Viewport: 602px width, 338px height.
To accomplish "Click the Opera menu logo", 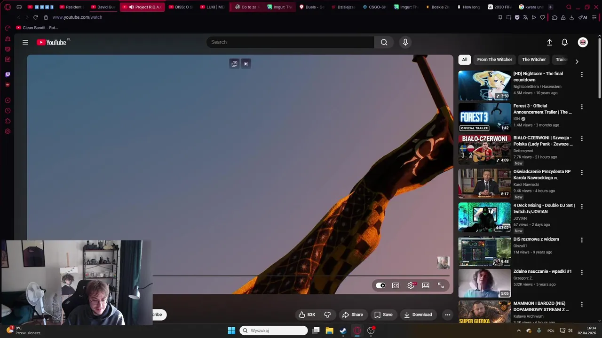I will [8, 7].
